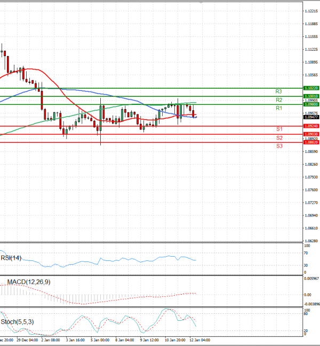The height and width of the screenshot is (346, 320).
Task: Click the 5 Jan 00:00 time label
Action: click(100, 340)
